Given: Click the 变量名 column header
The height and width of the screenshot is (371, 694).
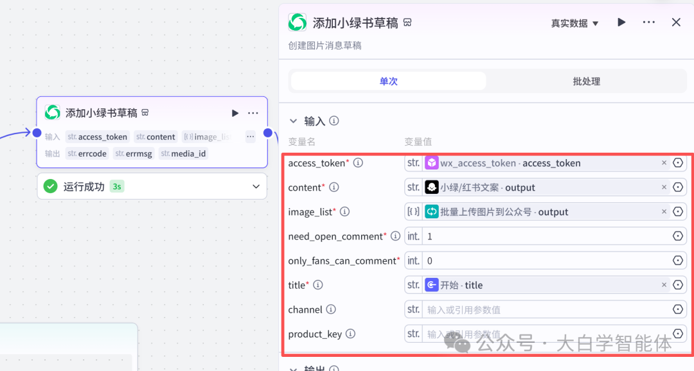Looking at the screenshot, I should [301, 141].
